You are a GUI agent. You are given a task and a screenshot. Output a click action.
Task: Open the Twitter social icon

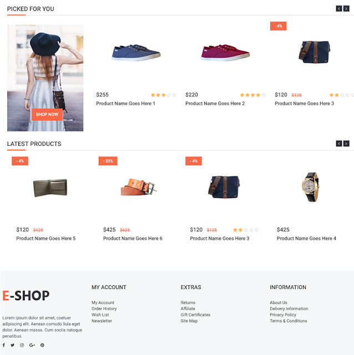(x=12, y=345)
